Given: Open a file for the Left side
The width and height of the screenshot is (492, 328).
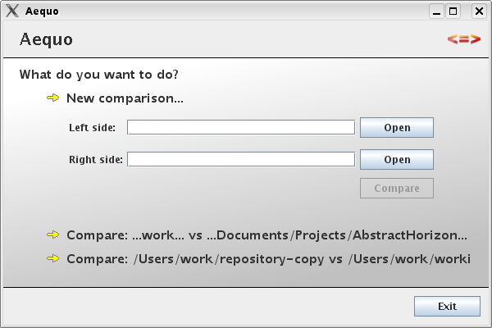Looking at the screenshot, I should coord(397,128).
